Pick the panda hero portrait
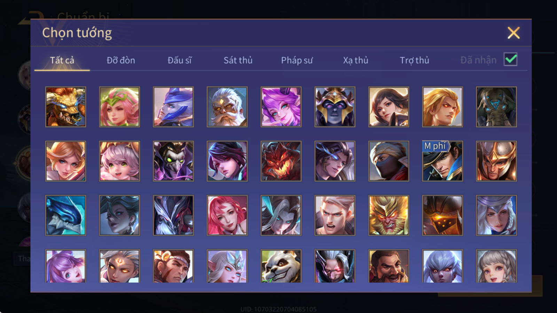 (x=281, y=266)
